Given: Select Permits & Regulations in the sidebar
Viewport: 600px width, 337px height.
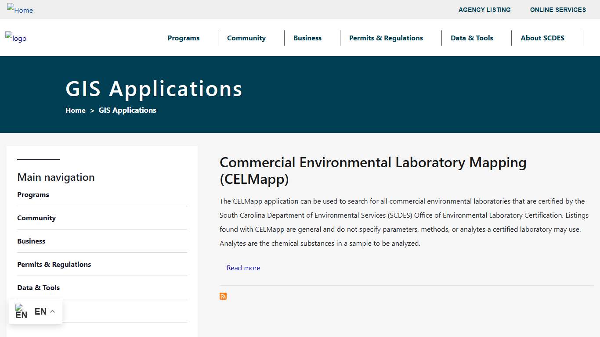Looking at the screenshot, I should pos(54,264).
